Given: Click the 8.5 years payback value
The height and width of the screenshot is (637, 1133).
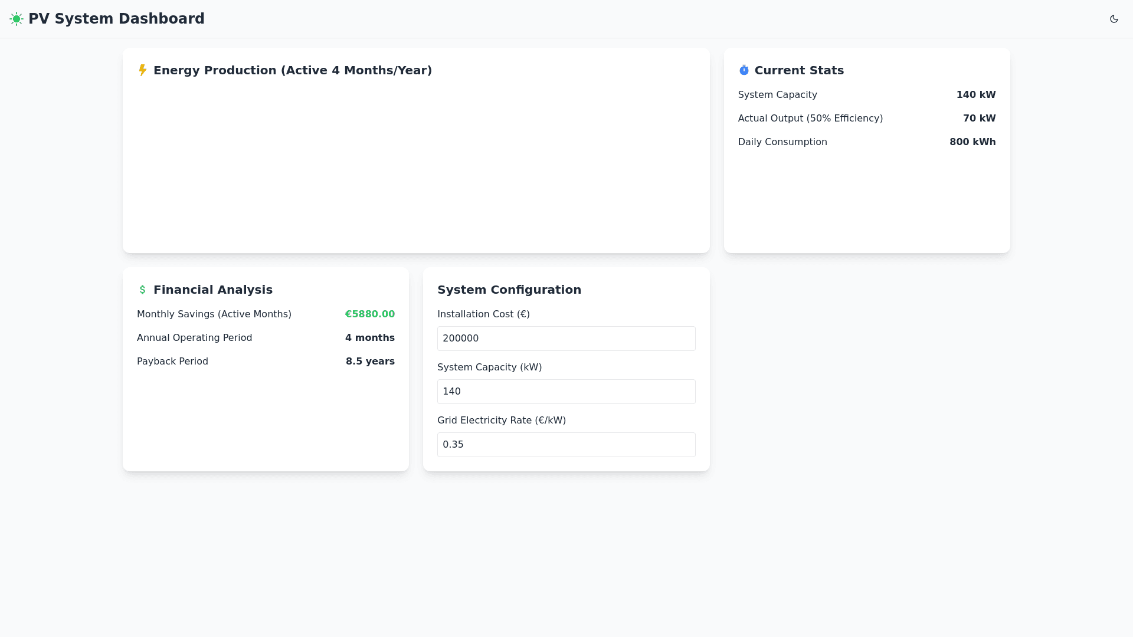Looking at the screenshot, I should pyautogui.click(x=370, y=362).
